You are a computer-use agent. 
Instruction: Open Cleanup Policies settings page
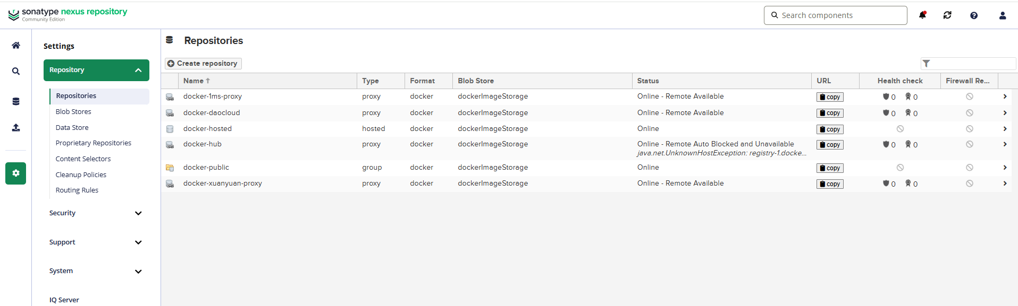point(81,175)
